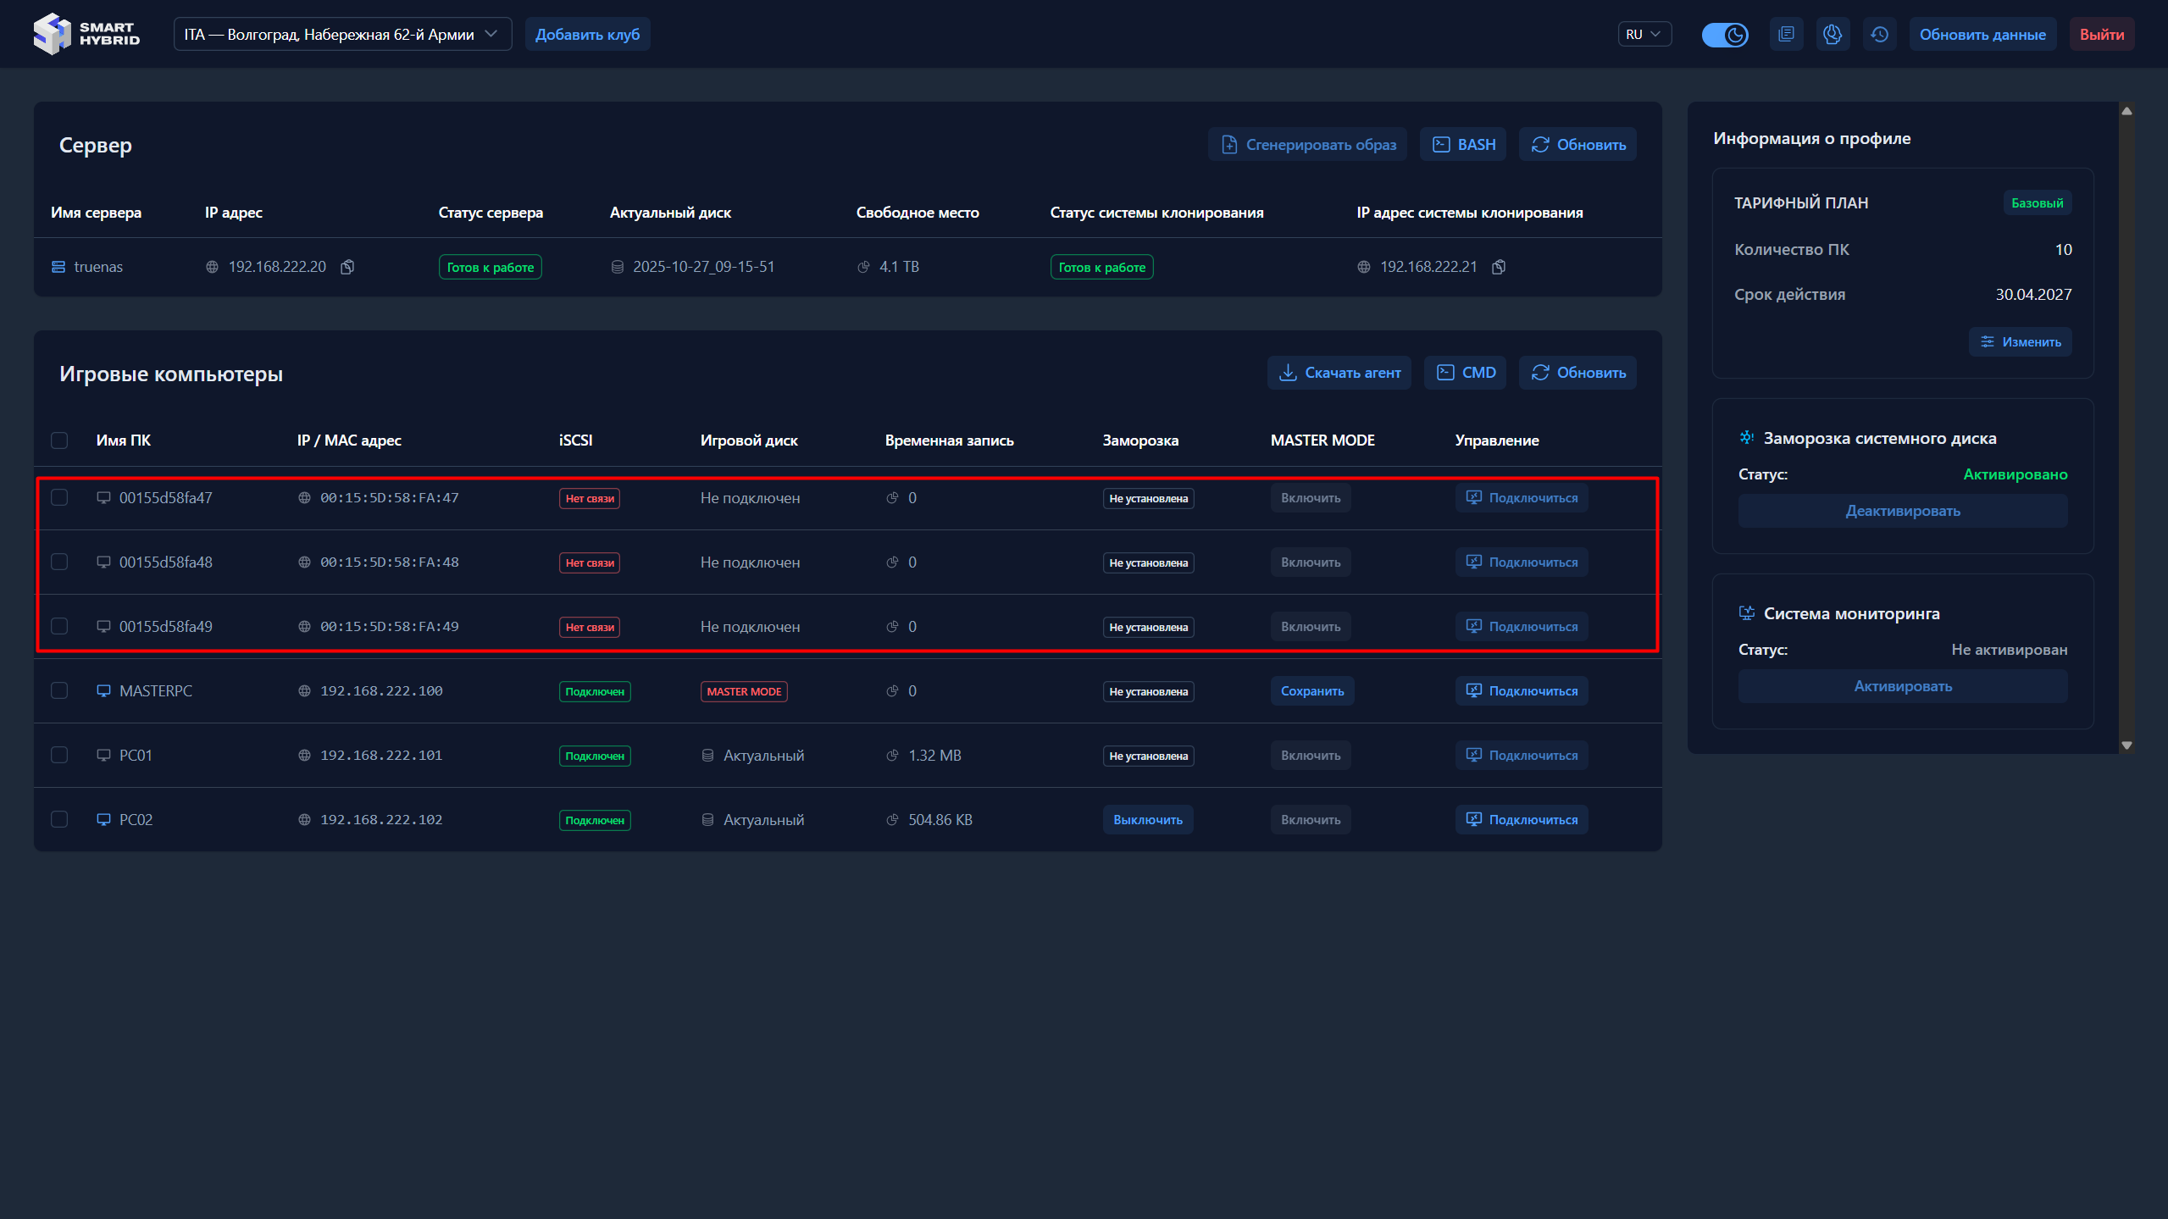
Task: Open CMD for game computers
Action: pyautogui.click(x=1466, y=373)
